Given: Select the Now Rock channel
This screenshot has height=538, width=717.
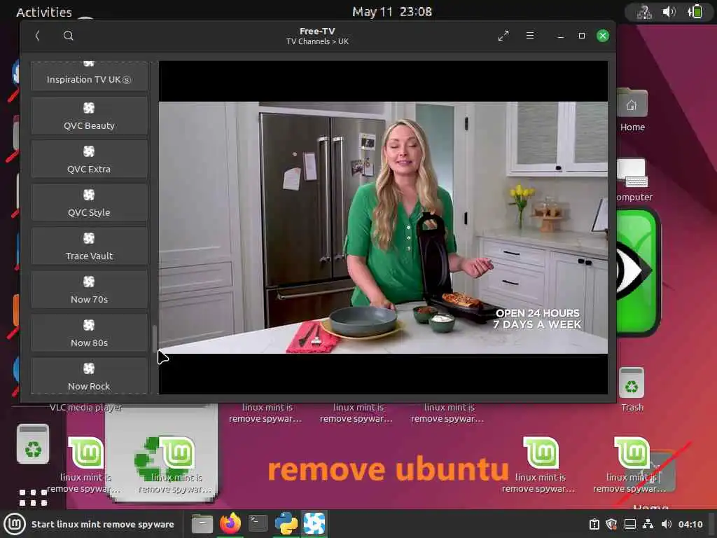Looking at the screenshot, I should (89, 375).
